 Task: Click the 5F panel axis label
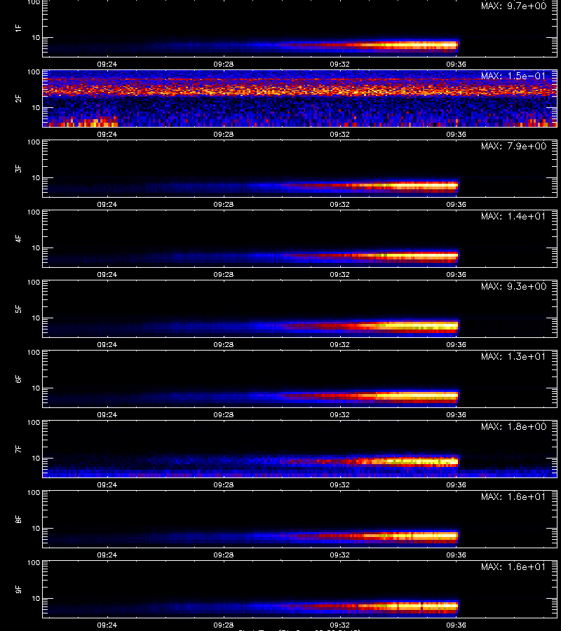coord(18,308)
